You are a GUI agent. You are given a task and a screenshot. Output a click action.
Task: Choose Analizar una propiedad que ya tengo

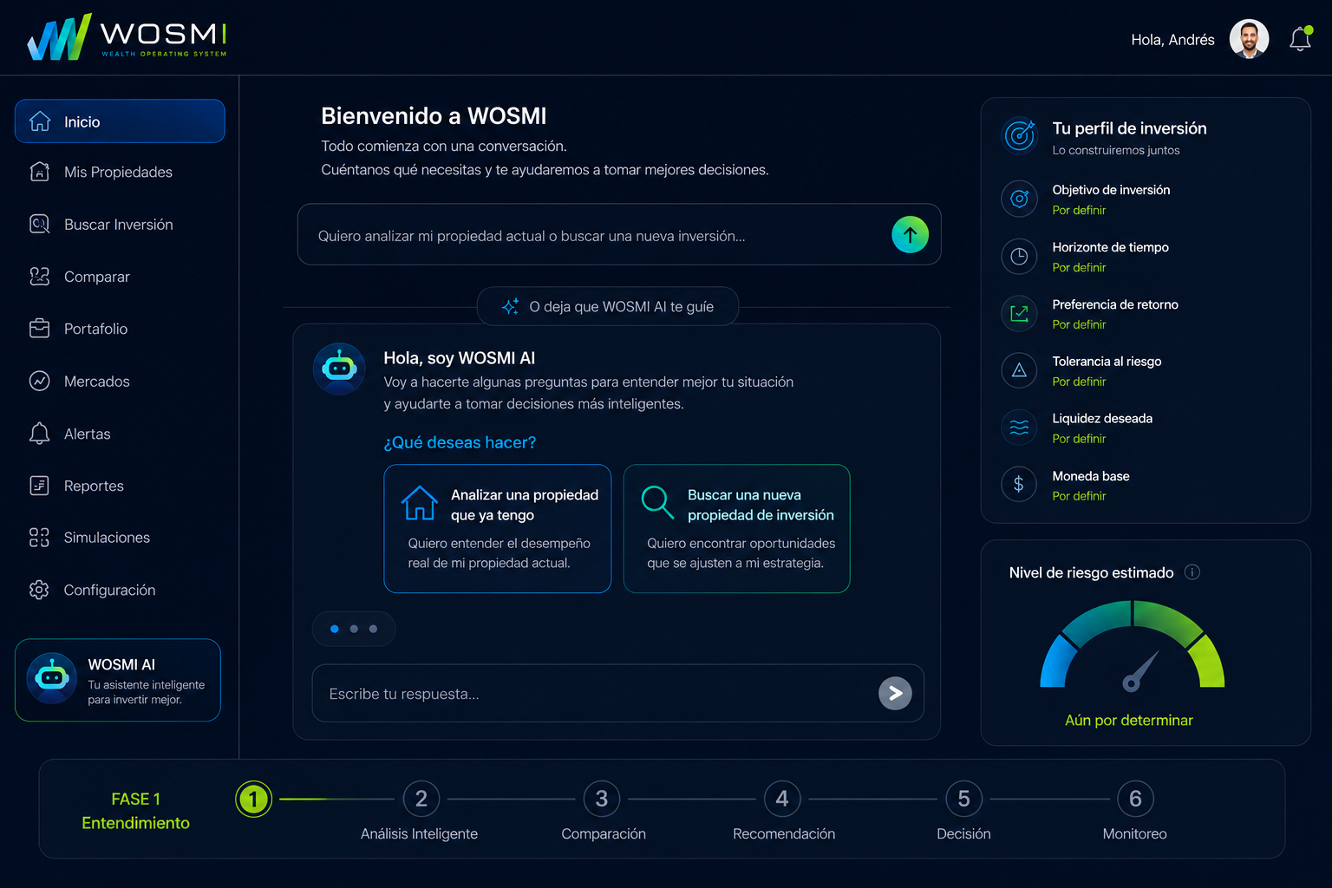(498, 529)
